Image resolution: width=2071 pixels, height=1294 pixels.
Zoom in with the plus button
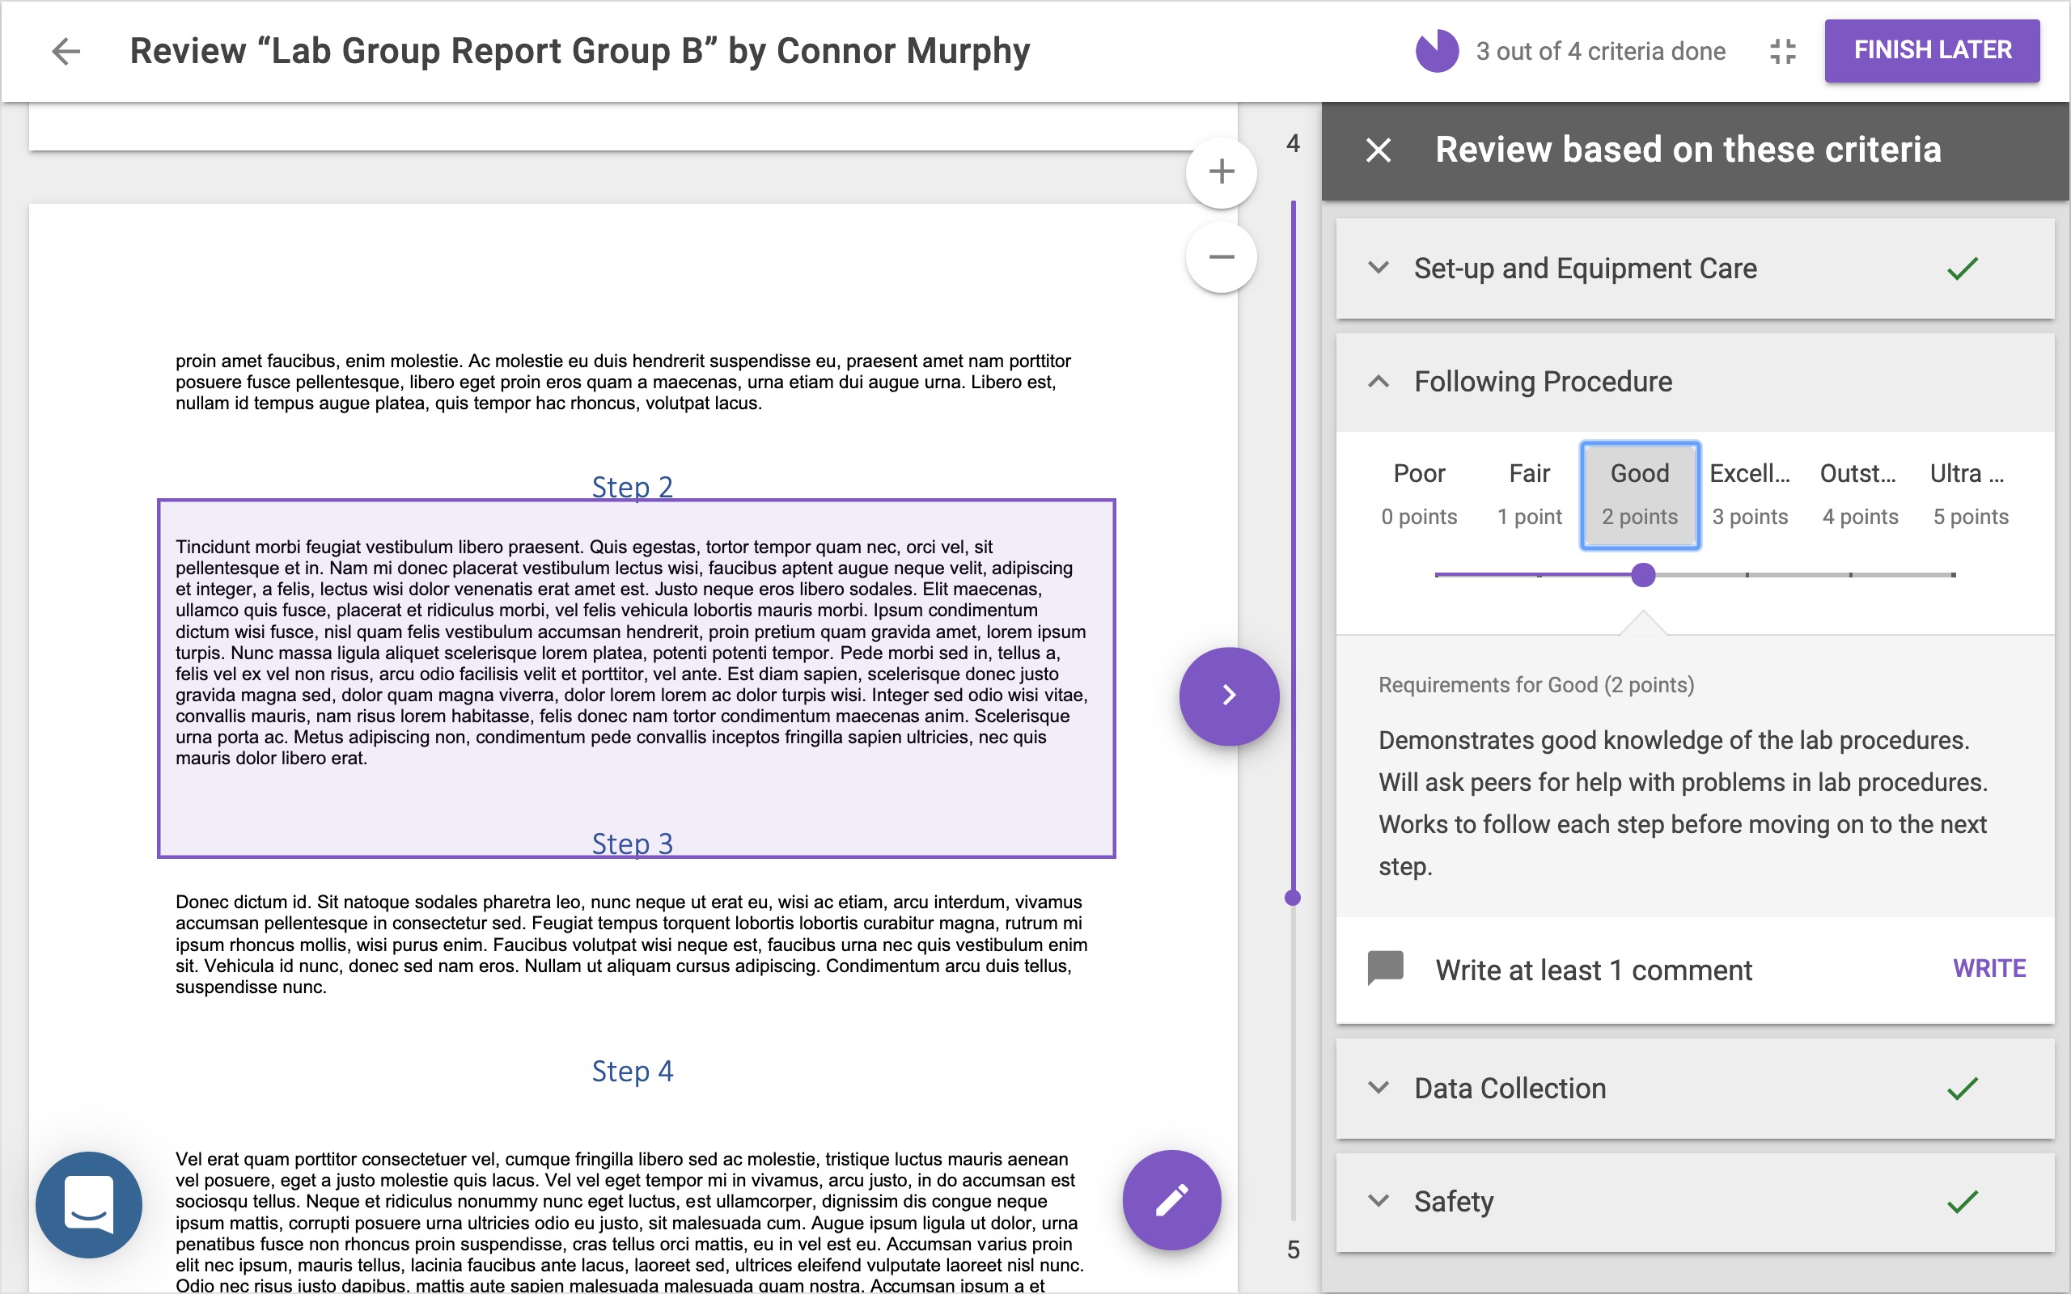[x=1222, y=172]
